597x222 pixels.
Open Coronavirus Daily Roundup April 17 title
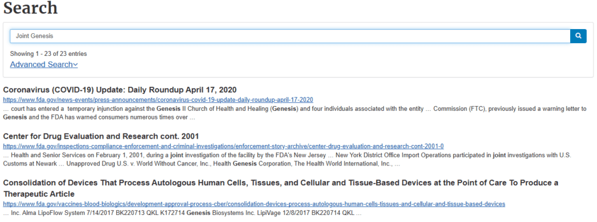(120, 90)
